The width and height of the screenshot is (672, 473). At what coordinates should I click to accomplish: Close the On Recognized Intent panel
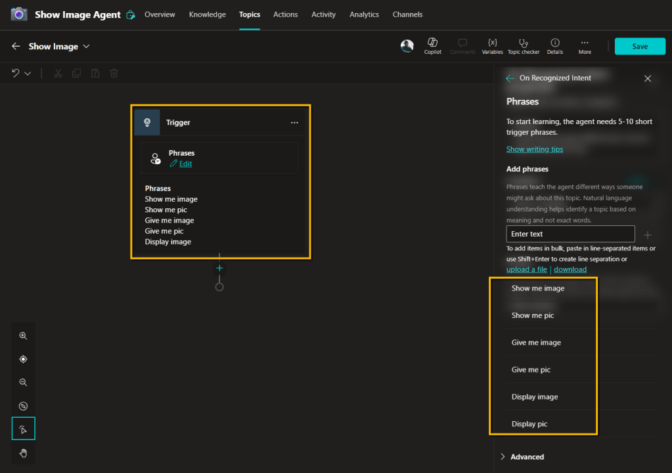point(648,78)
